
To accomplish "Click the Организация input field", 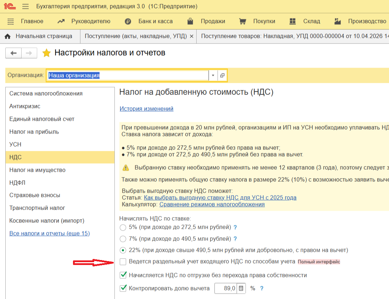I will click(128, 75).
